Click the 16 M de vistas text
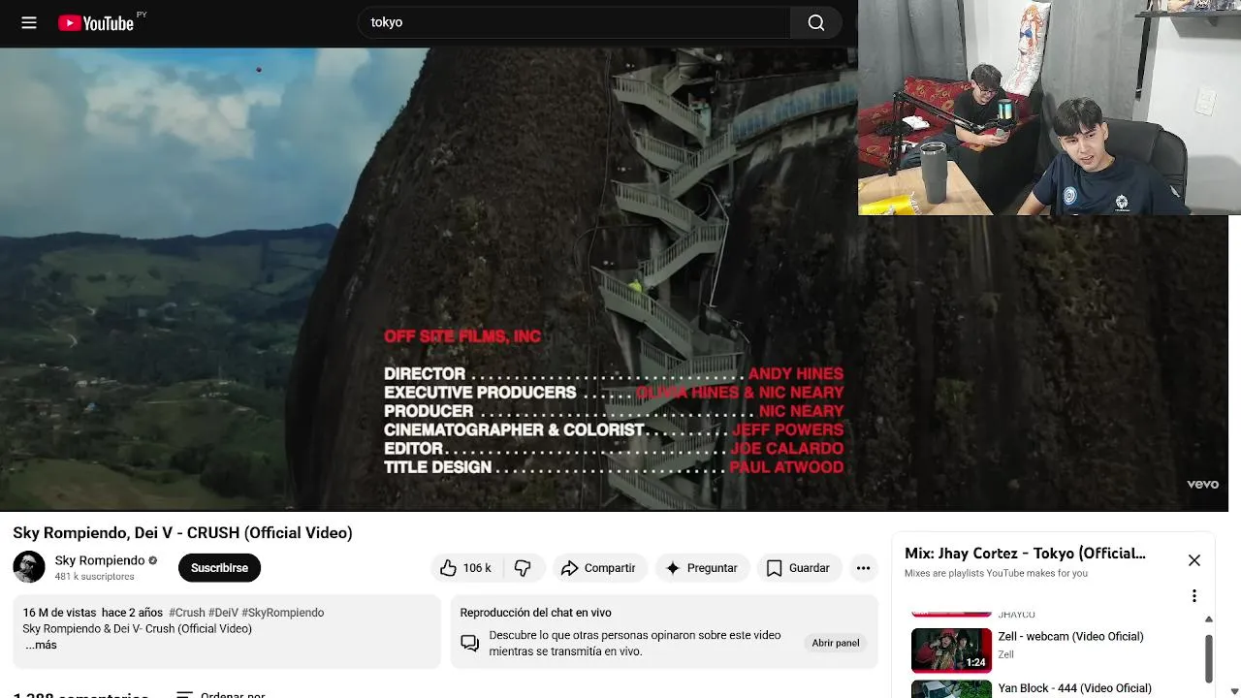The width and height of the screenshot is (1241, 698). point(58,613)
